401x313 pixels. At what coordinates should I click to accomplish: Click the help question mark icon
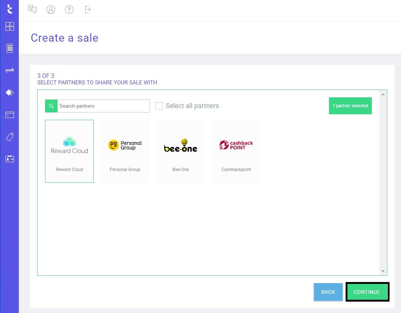pyautogui.click(x=69, y=10)
